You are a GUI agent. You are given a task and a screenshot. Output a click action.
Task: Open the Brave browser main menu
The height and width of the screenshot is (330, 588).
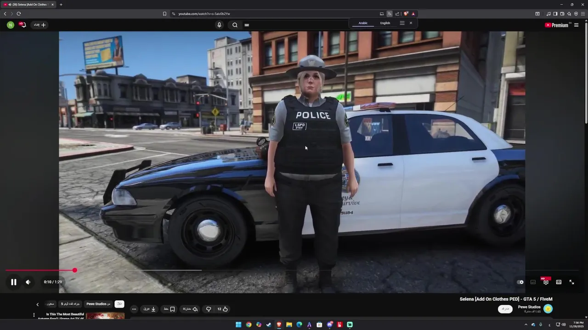583,14
